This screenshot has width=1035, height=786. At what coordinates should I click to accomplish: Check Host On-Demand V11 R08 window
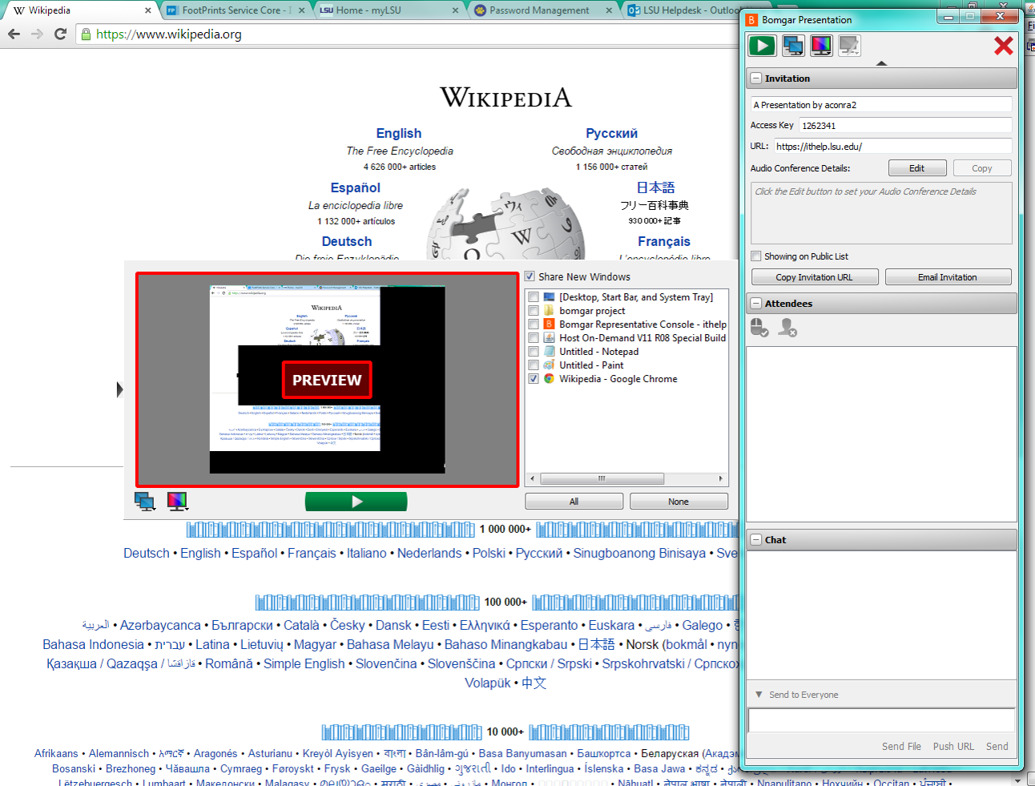pyautogui.click(x=534, y=338)
